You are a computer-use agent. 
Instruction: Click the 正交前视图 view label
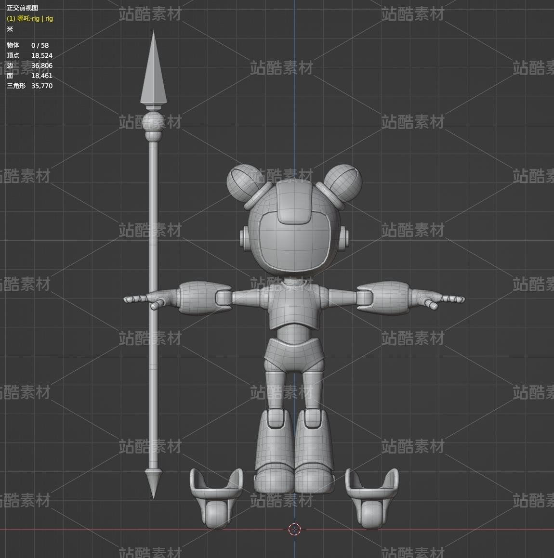pos(23,8)
